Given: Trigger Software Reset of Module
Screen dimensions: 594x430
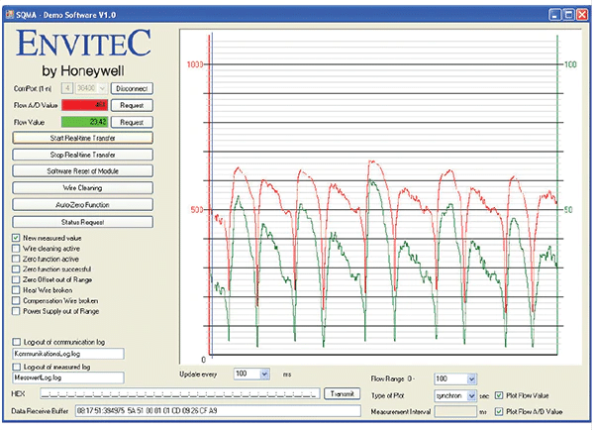Looking at the screenshot, I should tap(82, 170).
